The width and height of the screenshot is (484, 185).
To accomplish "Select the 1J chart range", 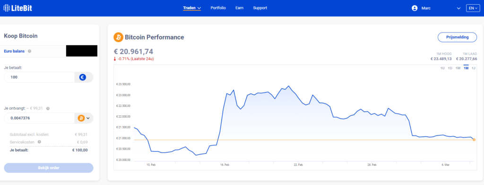I will point(474,68).
